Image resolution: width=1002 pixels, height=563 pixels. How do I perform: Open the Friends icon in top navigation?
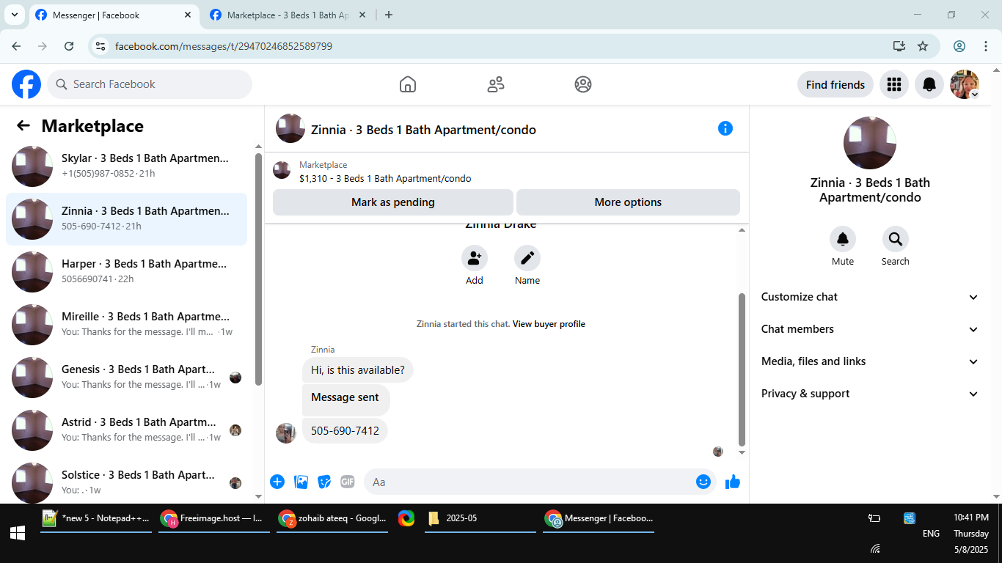[x=496, y=84]
